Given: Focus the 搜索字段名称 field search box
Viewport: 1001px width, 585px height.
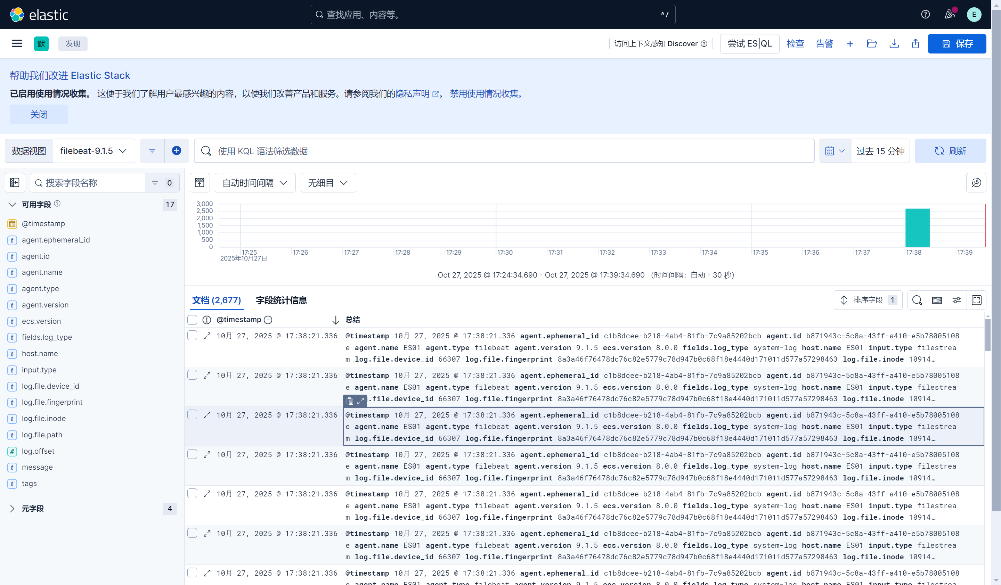Looking at the screenshot, I should [87, 183].
